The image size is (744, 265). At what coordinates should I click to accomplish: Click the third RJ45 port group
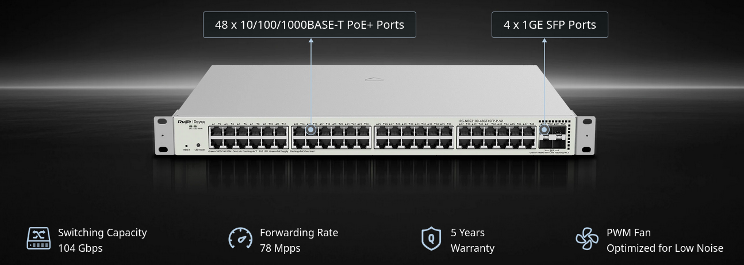pyautogui.click(x=413, y=137)
